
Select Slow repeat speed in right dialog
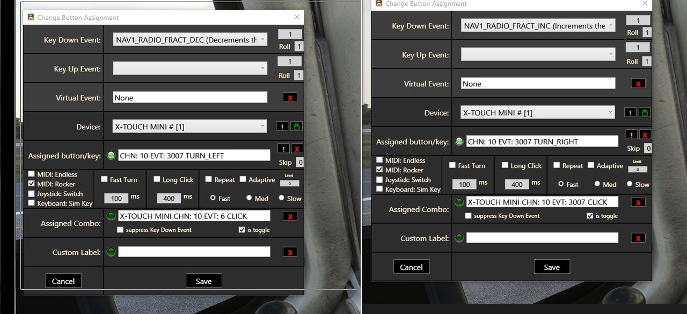630,184
